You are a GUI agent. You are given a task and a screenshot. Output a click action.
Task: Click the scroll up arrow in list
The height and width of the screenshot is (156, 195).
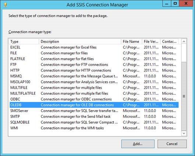[x=184, y=41]
